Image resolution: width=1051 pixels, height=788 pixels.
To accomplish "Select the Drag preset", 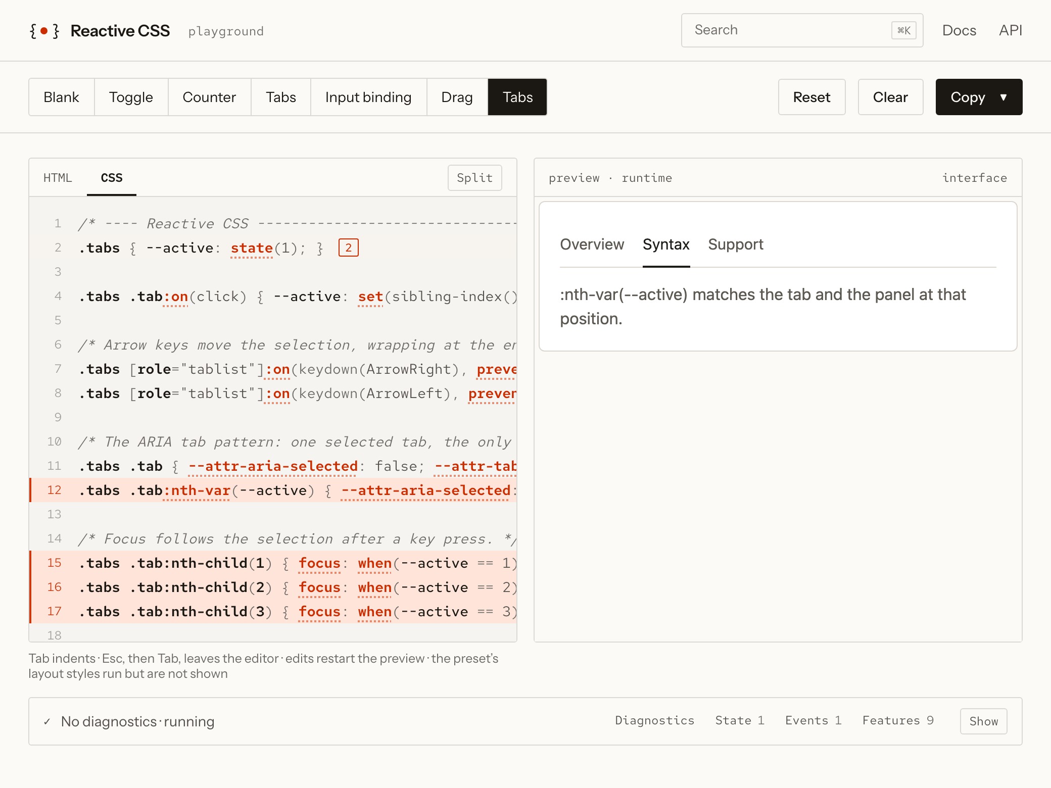I will click(457, 97).
